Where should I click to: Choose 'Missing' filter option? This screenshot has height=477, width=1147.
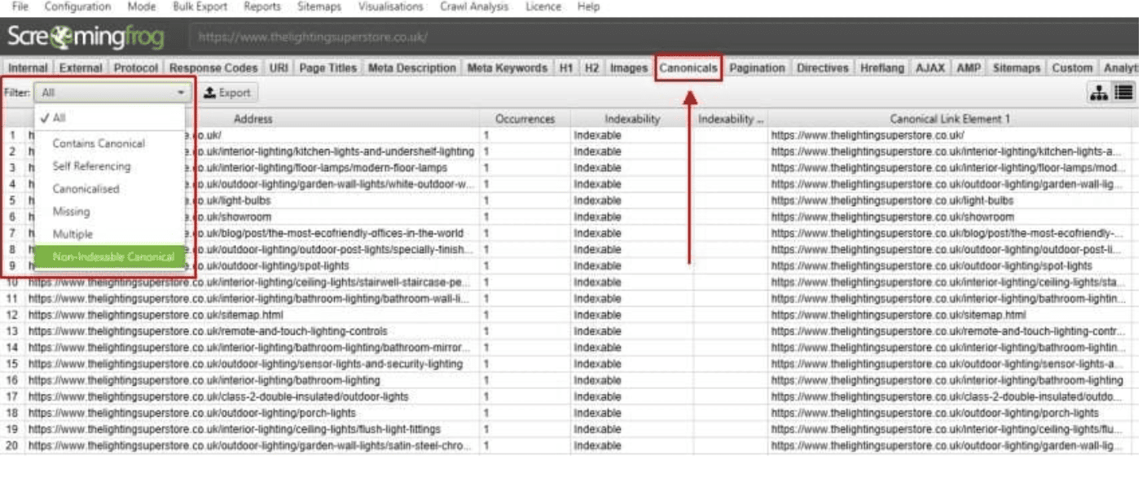(x=109, y=212)
